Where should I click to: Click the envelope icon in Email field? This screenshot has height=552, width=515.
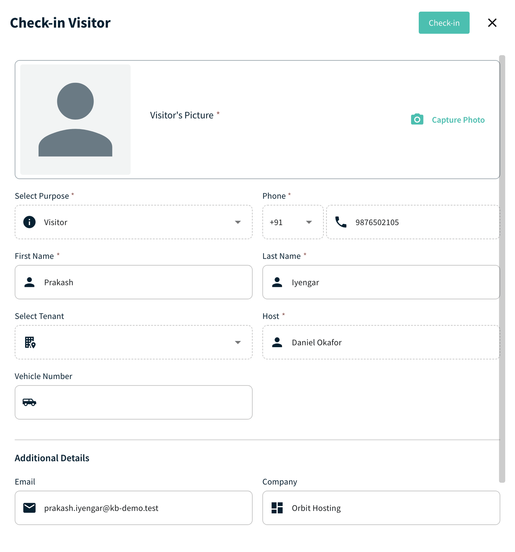[x=29, y=508]
